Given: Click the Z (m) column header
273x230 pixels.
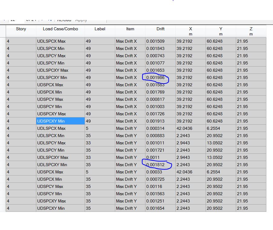Looking at the screenshot, I should click(x=251, y=31).
